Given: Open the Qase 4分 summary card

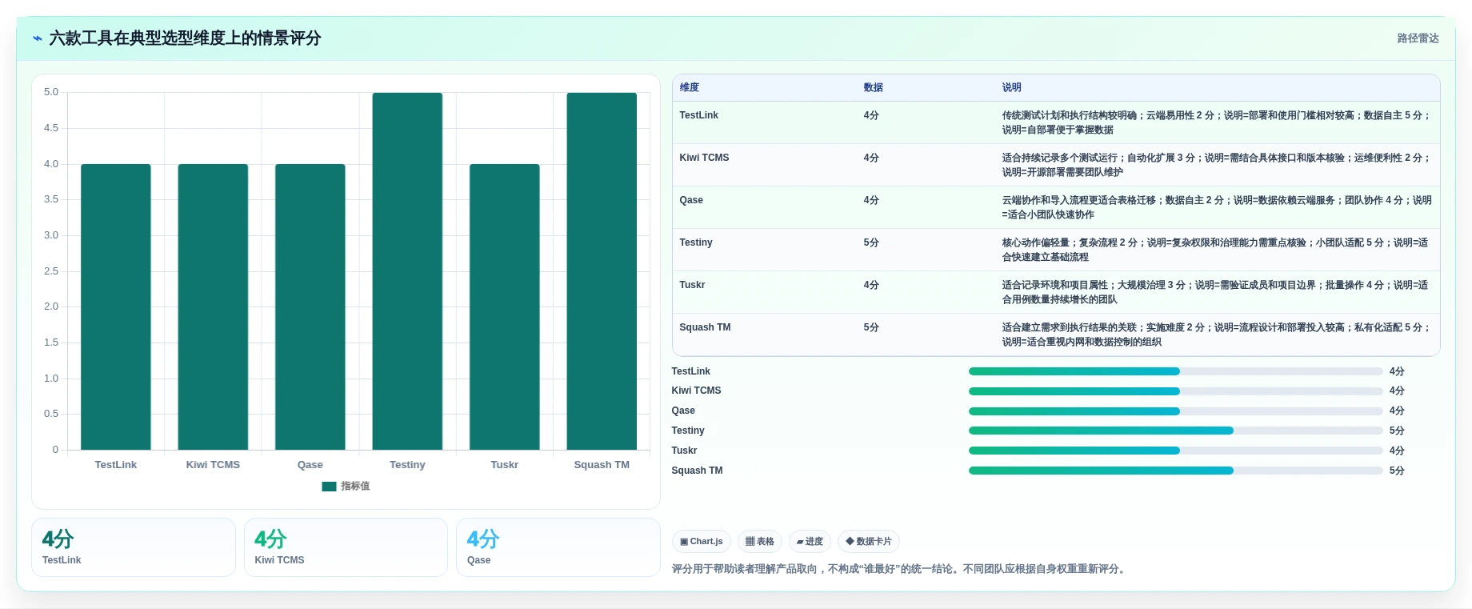Looking at the screenshot, I should (558, 547).
